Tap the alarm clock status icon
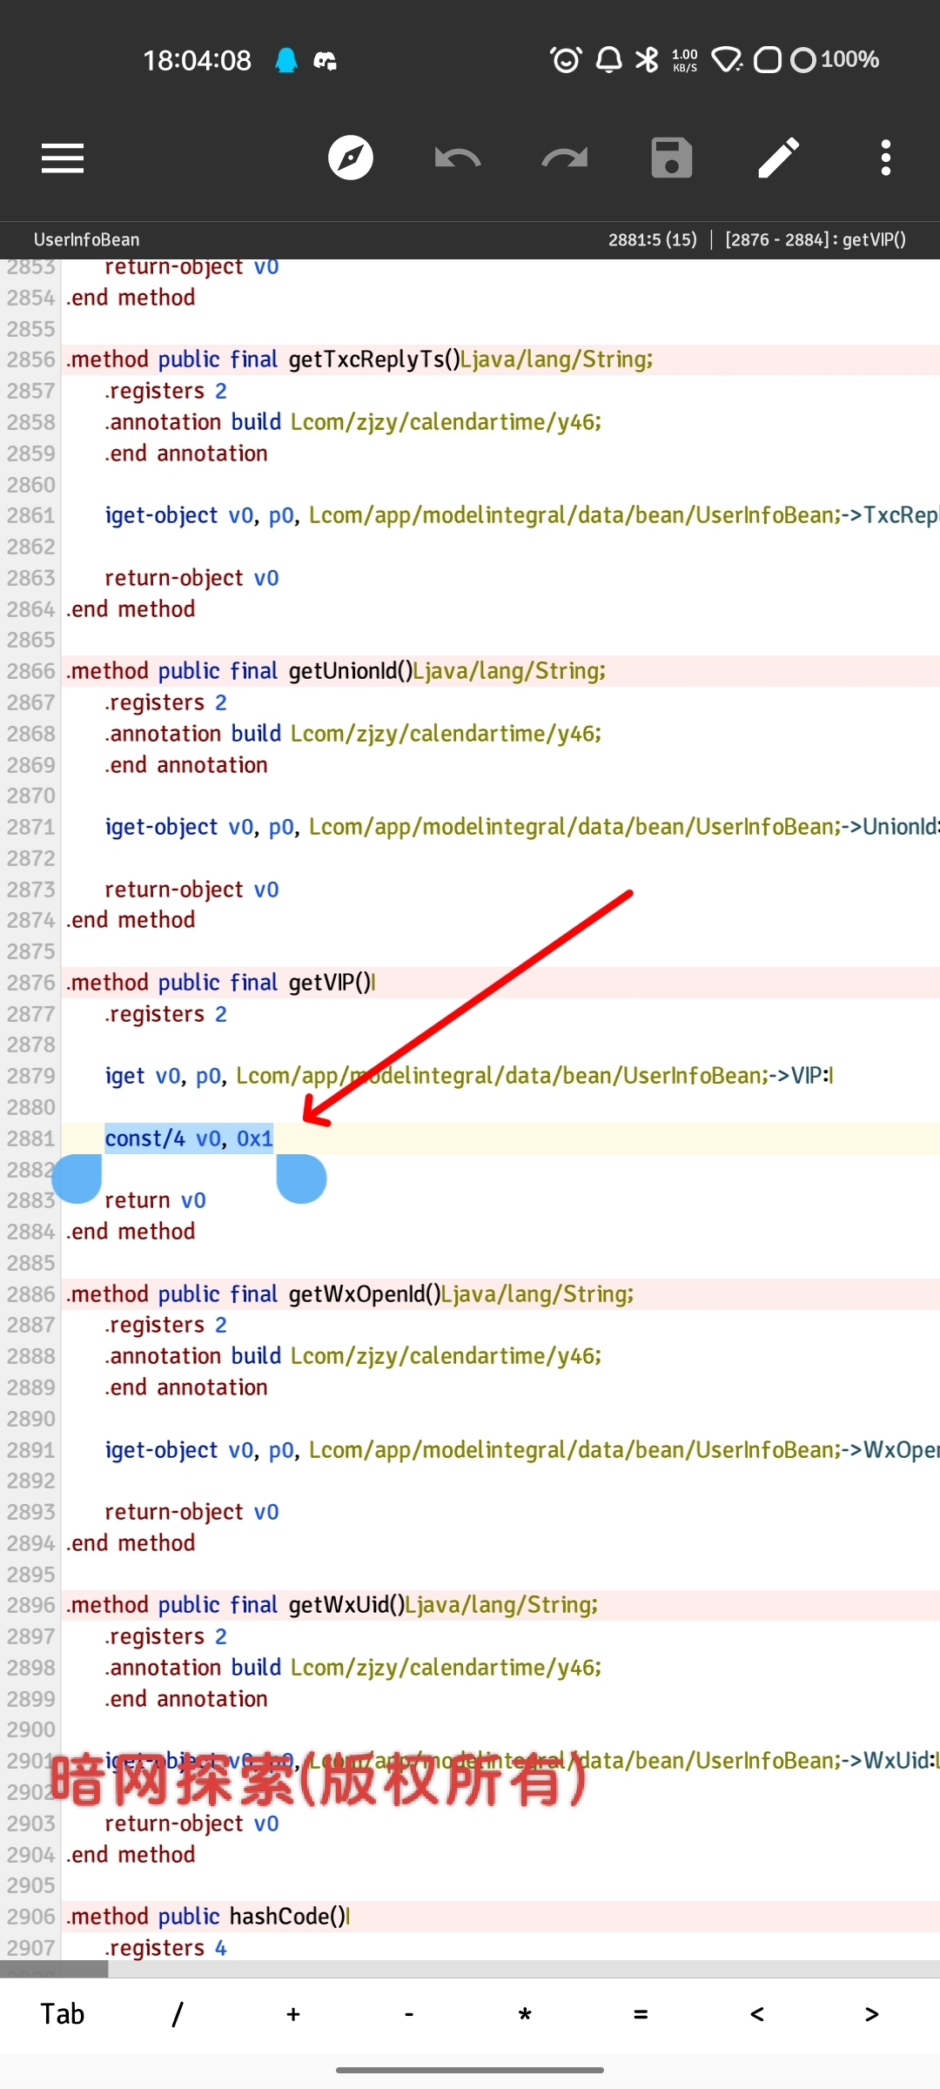This screenshot has height=2089, width=940. coord(566,60)
